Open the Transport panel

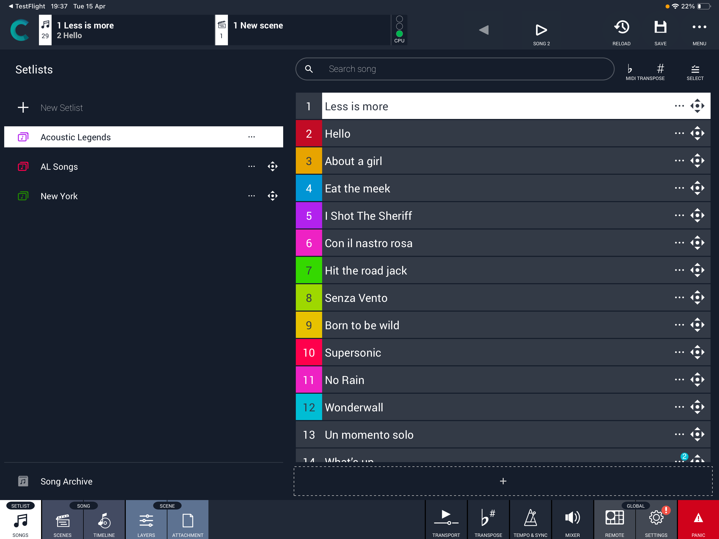[x=446, y=520]
